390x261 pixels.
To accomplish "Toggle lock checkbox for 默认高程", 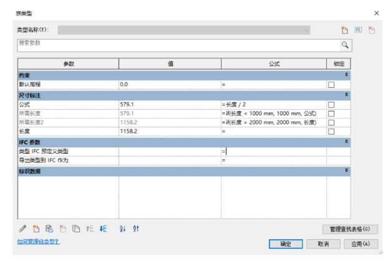I will click(331, 85).
